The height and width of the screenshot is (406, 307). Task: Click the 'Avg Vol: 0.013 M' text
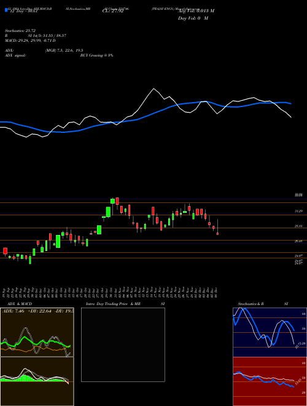coord(196,11)
